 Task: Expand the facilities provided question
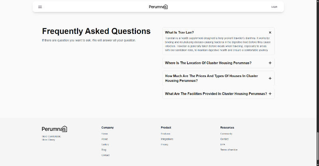pos(270,94)
